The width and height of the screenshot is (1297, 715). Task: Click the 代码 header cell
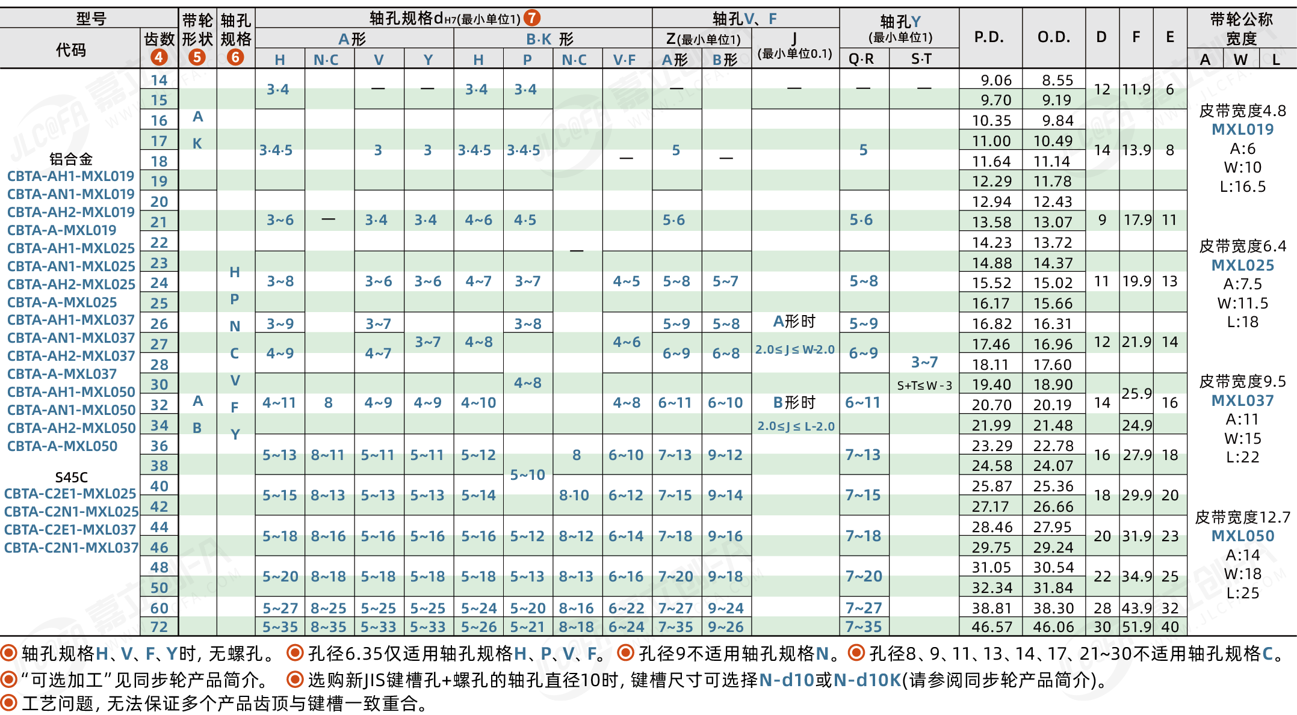coord(70,50)
